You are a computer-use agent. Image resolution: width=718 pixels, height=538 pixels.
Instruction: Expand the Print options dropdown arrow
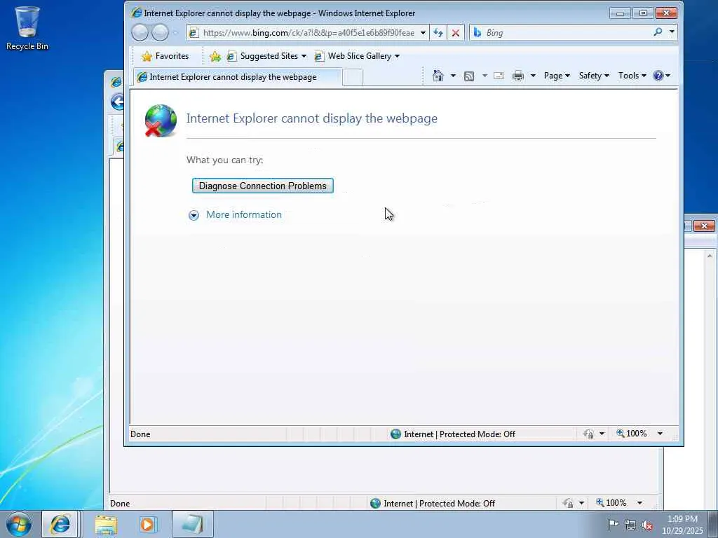tap(533, 76)
